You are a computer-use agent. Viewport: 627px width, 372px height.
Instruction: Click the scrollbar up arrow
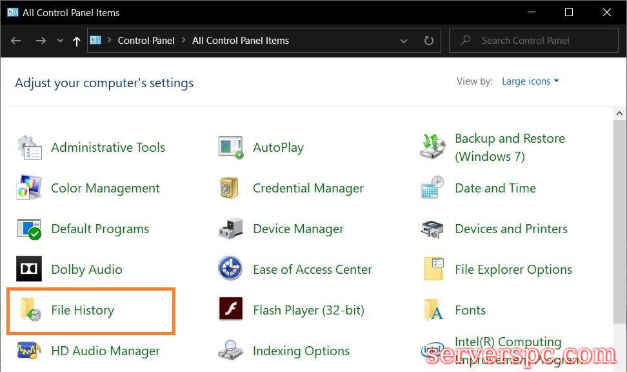click(619, 114)
